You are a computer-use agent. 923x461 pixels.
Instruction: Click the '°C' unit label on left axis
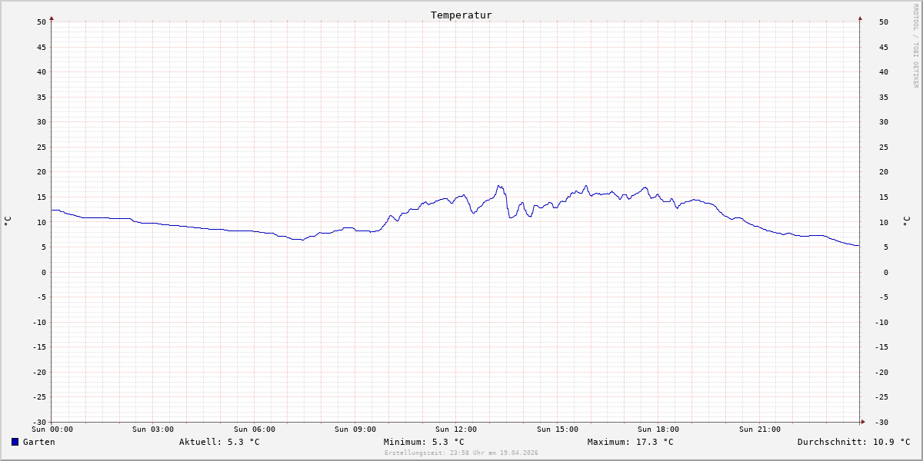point(8,221)
